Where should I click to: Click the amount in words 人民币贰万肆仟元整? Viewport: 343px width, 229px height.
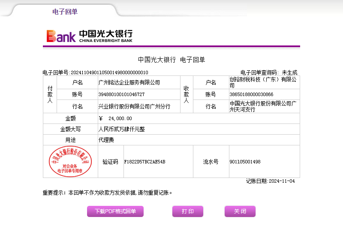click(x=122, y=129)
